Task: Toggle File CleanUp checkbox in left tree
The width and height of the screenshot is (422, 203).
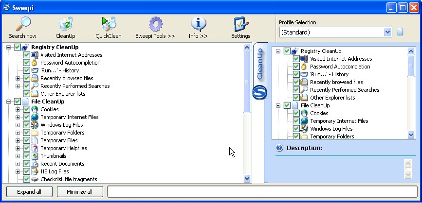Action: tap(17, 102)
